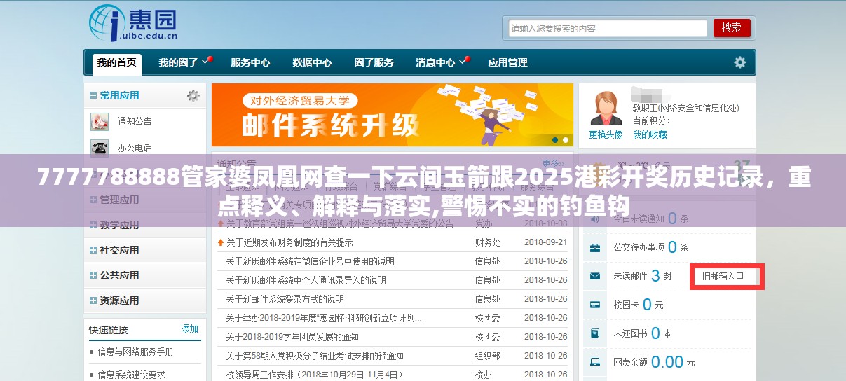
Task: Click the book icon next to 未还图书
Action: click(x=595, y=333)
